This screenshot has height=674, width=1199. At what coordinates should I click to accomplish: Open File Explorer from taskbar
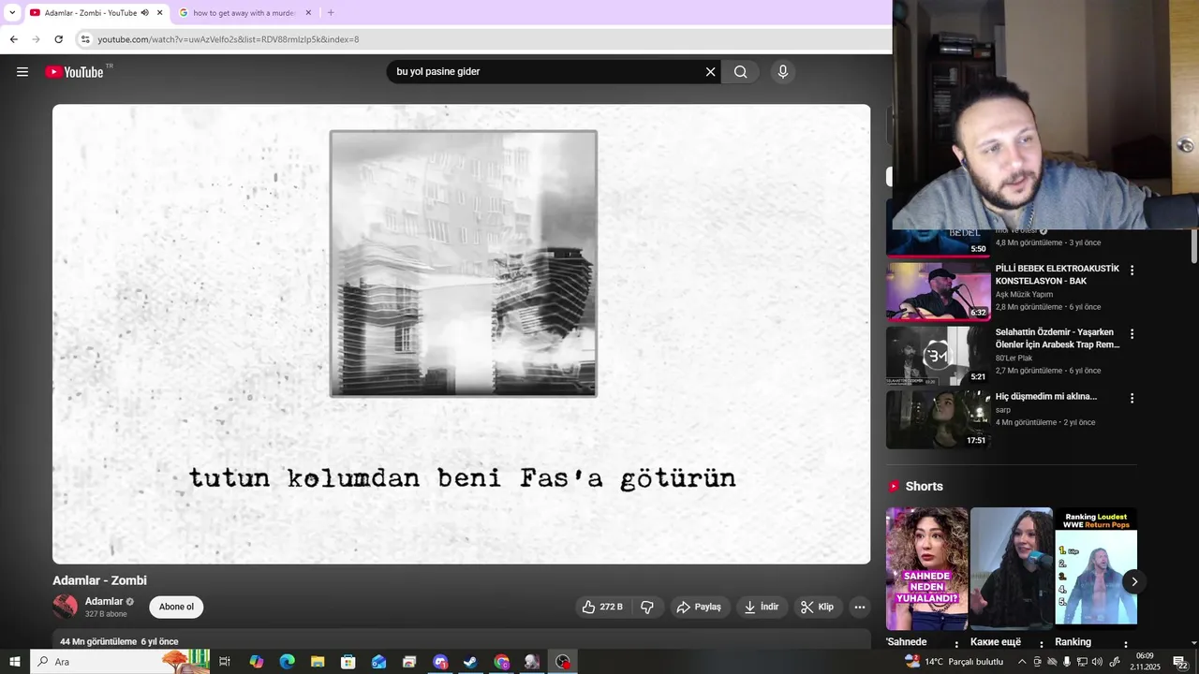[x=318, y=662]
